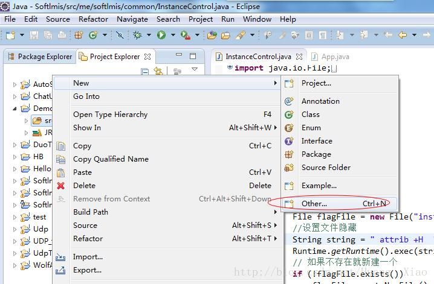This screenshot has height=284, width=434.
Task: Switch to App.java editor tab
Action: point(331,57)
